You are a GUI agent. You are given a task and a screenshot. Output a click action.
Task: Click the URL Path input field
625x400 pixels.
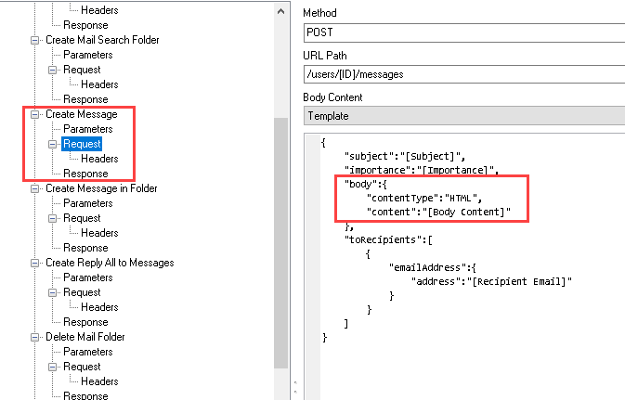(463, 74)
